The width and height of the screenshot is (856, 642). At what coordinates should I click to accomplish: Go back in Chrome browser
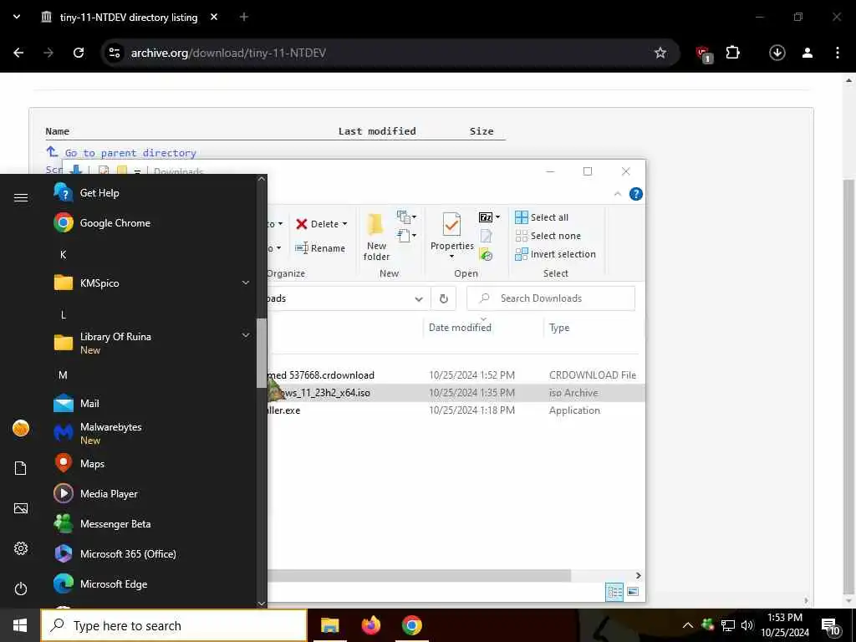coord(18,53)
